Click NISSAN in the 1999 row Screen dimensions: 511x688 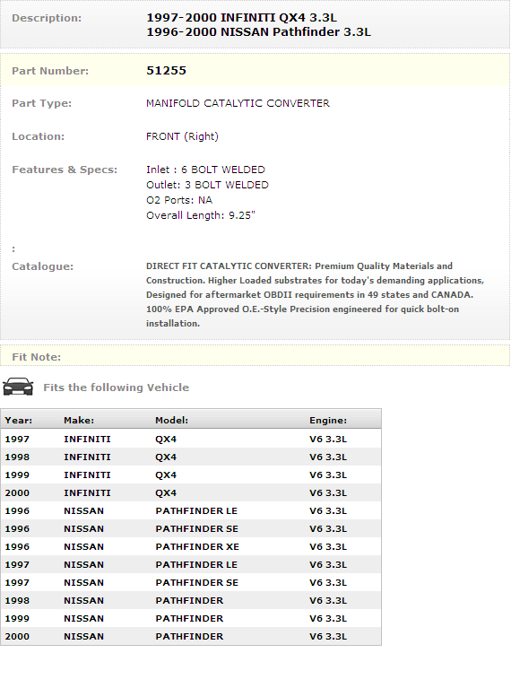point(83,619)
